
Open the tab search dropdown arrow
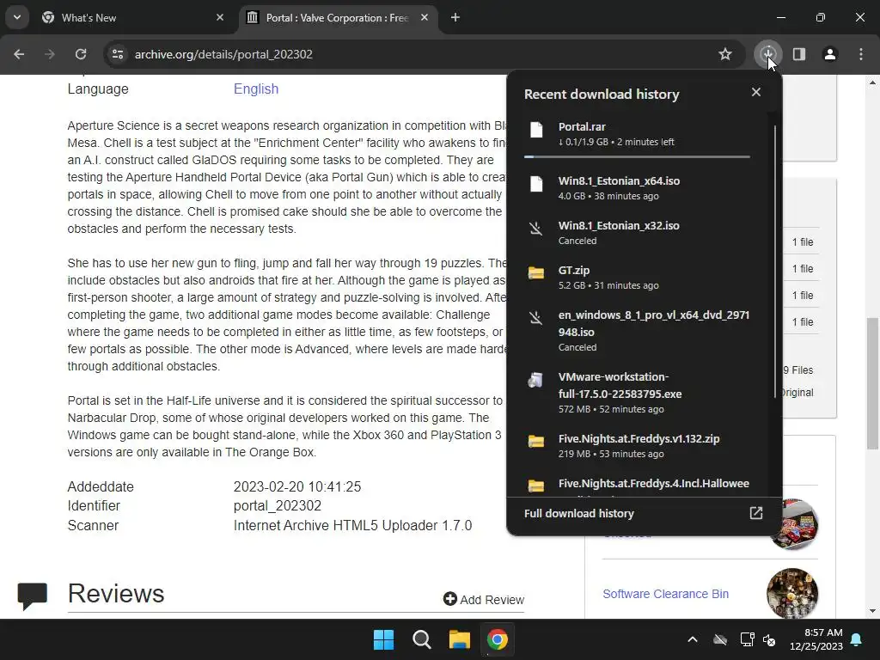[17, 17]
